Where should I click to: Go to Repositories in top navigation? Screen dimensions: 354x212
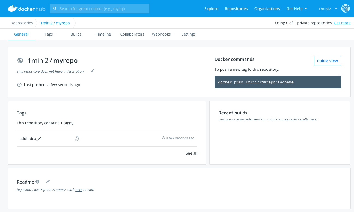236,9
